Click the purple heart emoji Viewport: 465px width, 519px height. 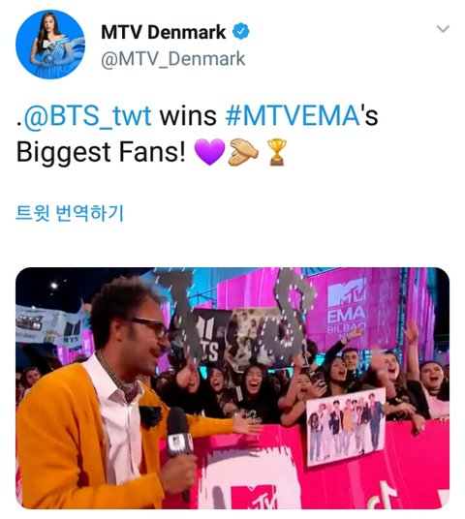209,152
